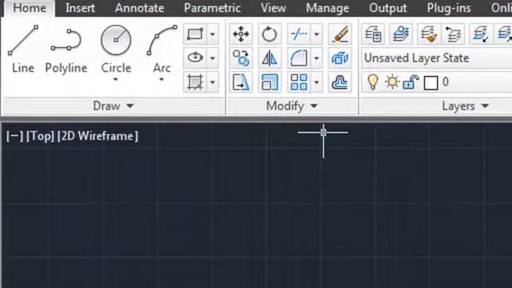Select the Line tool
The image size is (512, 288).
tap(23, 50)
